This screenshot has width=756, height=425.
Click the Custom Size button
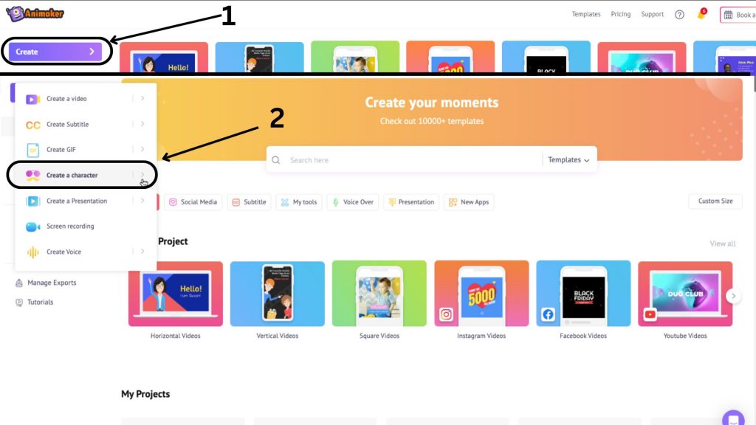(715, 201)
